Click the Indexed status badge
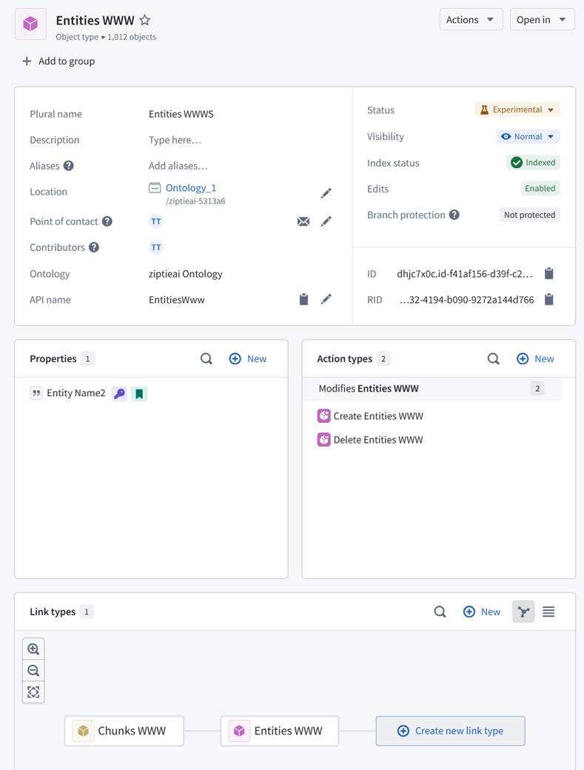This screenshot has width=584, height=770. pos(533,163)
